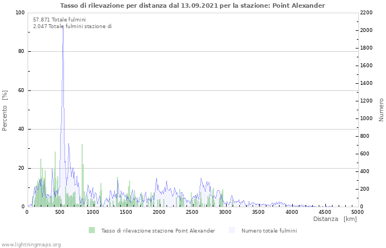Click the 'Numero' right axis label
This screenshot has height=248, width=386.
coord(381,110)
